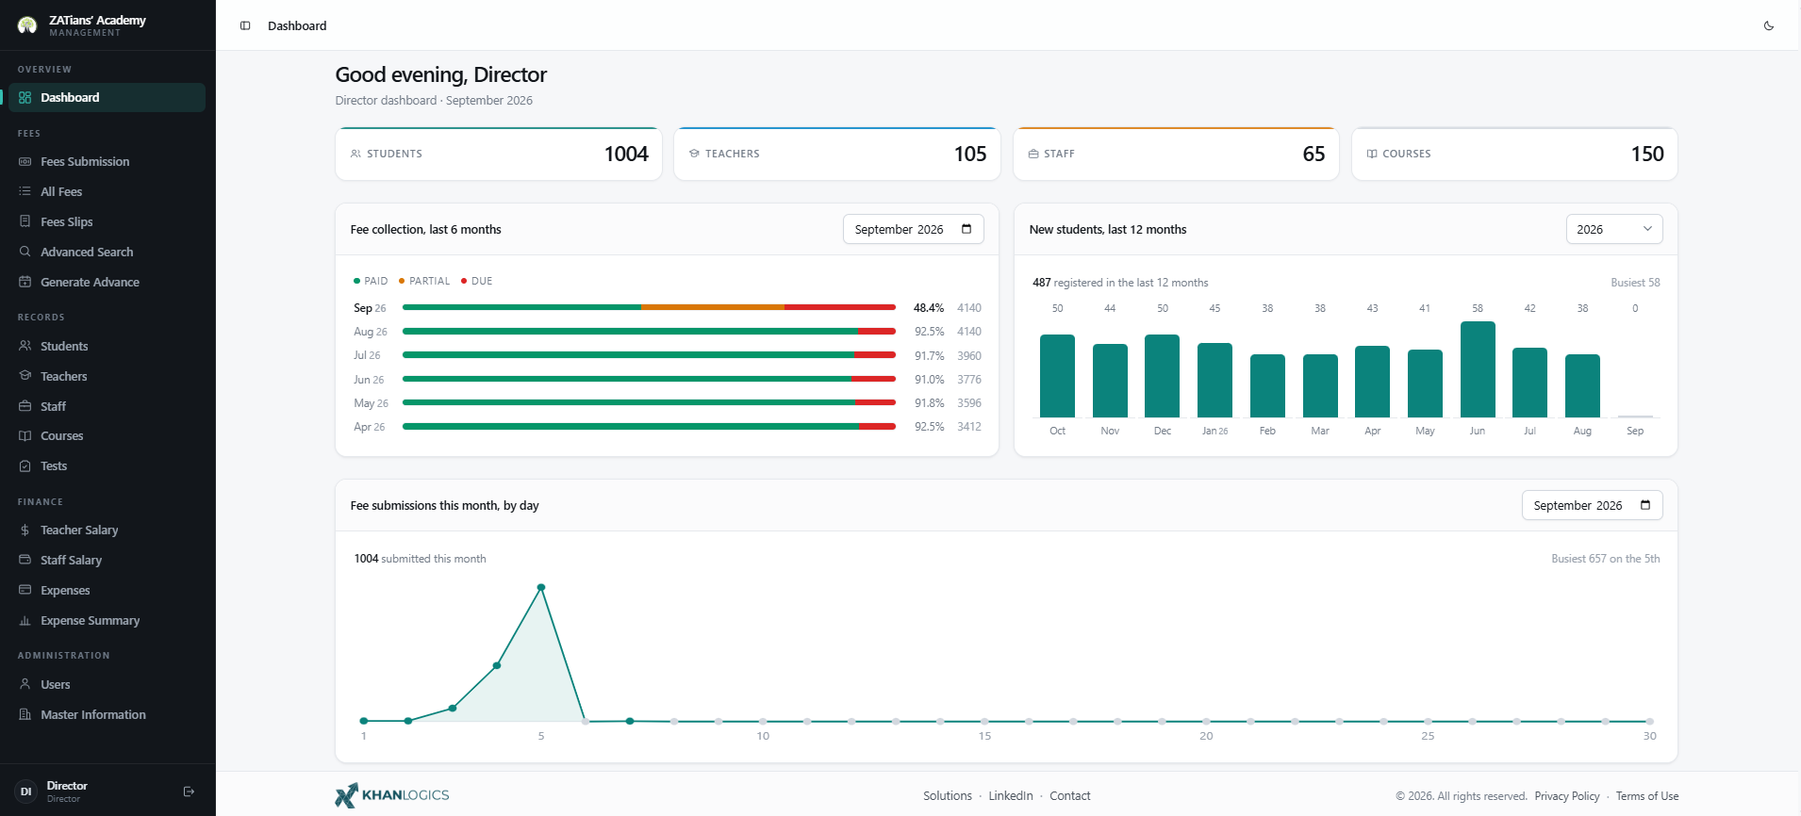Open the LinkedIn footer link
This screenshot has height=816, width=1801.
point(1011,796)
